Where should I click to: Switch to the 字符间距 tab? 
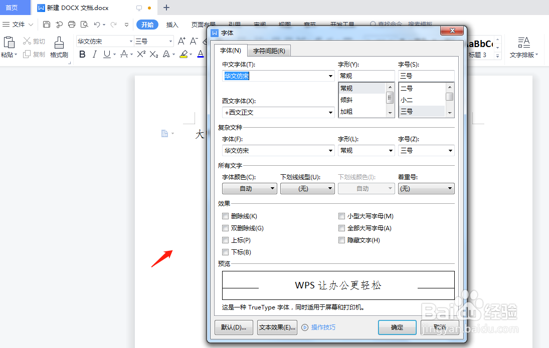point(270,50)
